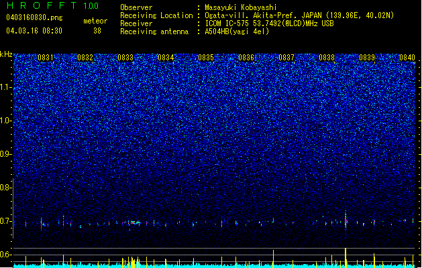Click the kHz axis unit label
Image resolution: width=422 pixels, height=268 pixels.
click(x=6, y=54)
